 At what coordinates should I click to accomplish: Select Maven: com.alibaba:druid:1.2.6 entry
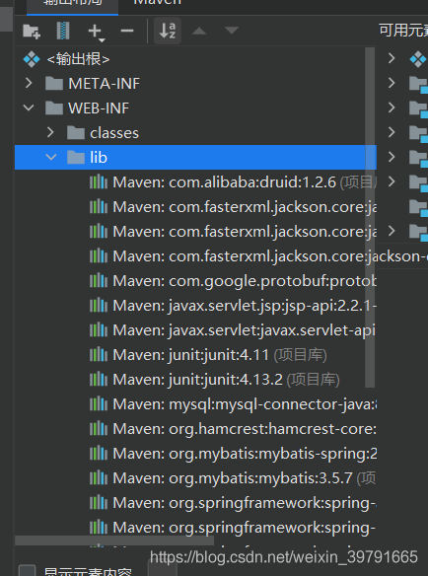(x=224, y=182)
